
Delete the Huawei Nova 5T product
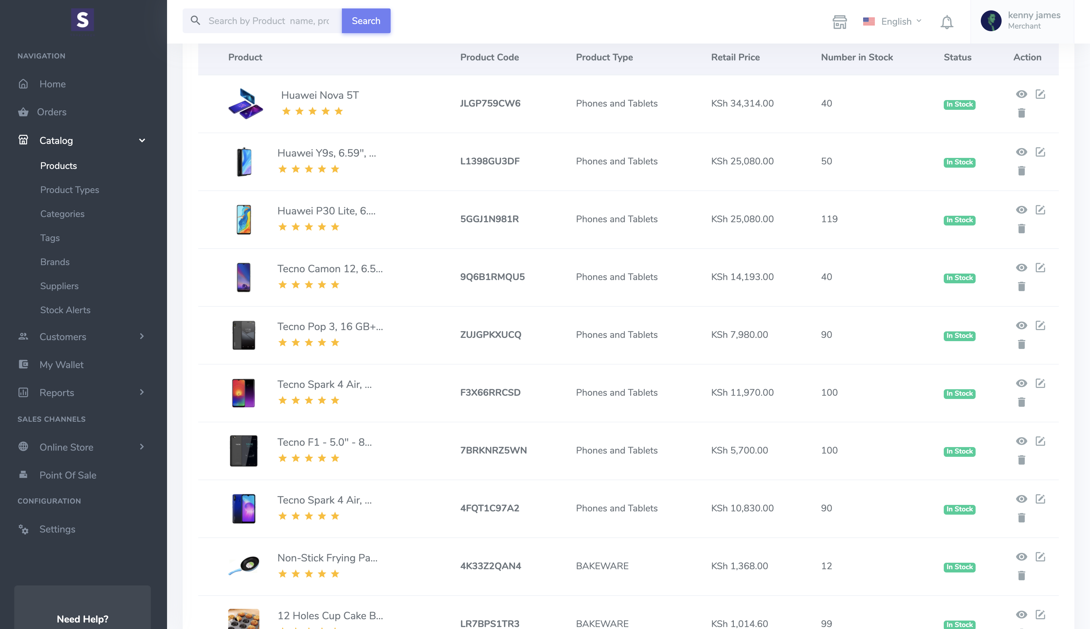pyautogui.click(x=1021, y=113)
